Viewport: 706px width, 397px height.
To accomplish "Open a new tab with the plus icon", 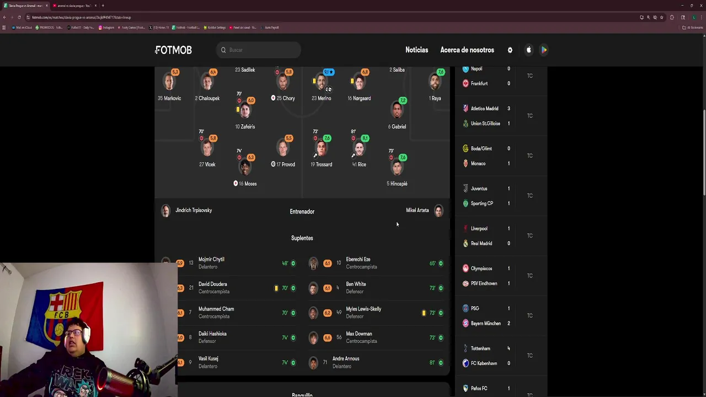I will (103, 6).
